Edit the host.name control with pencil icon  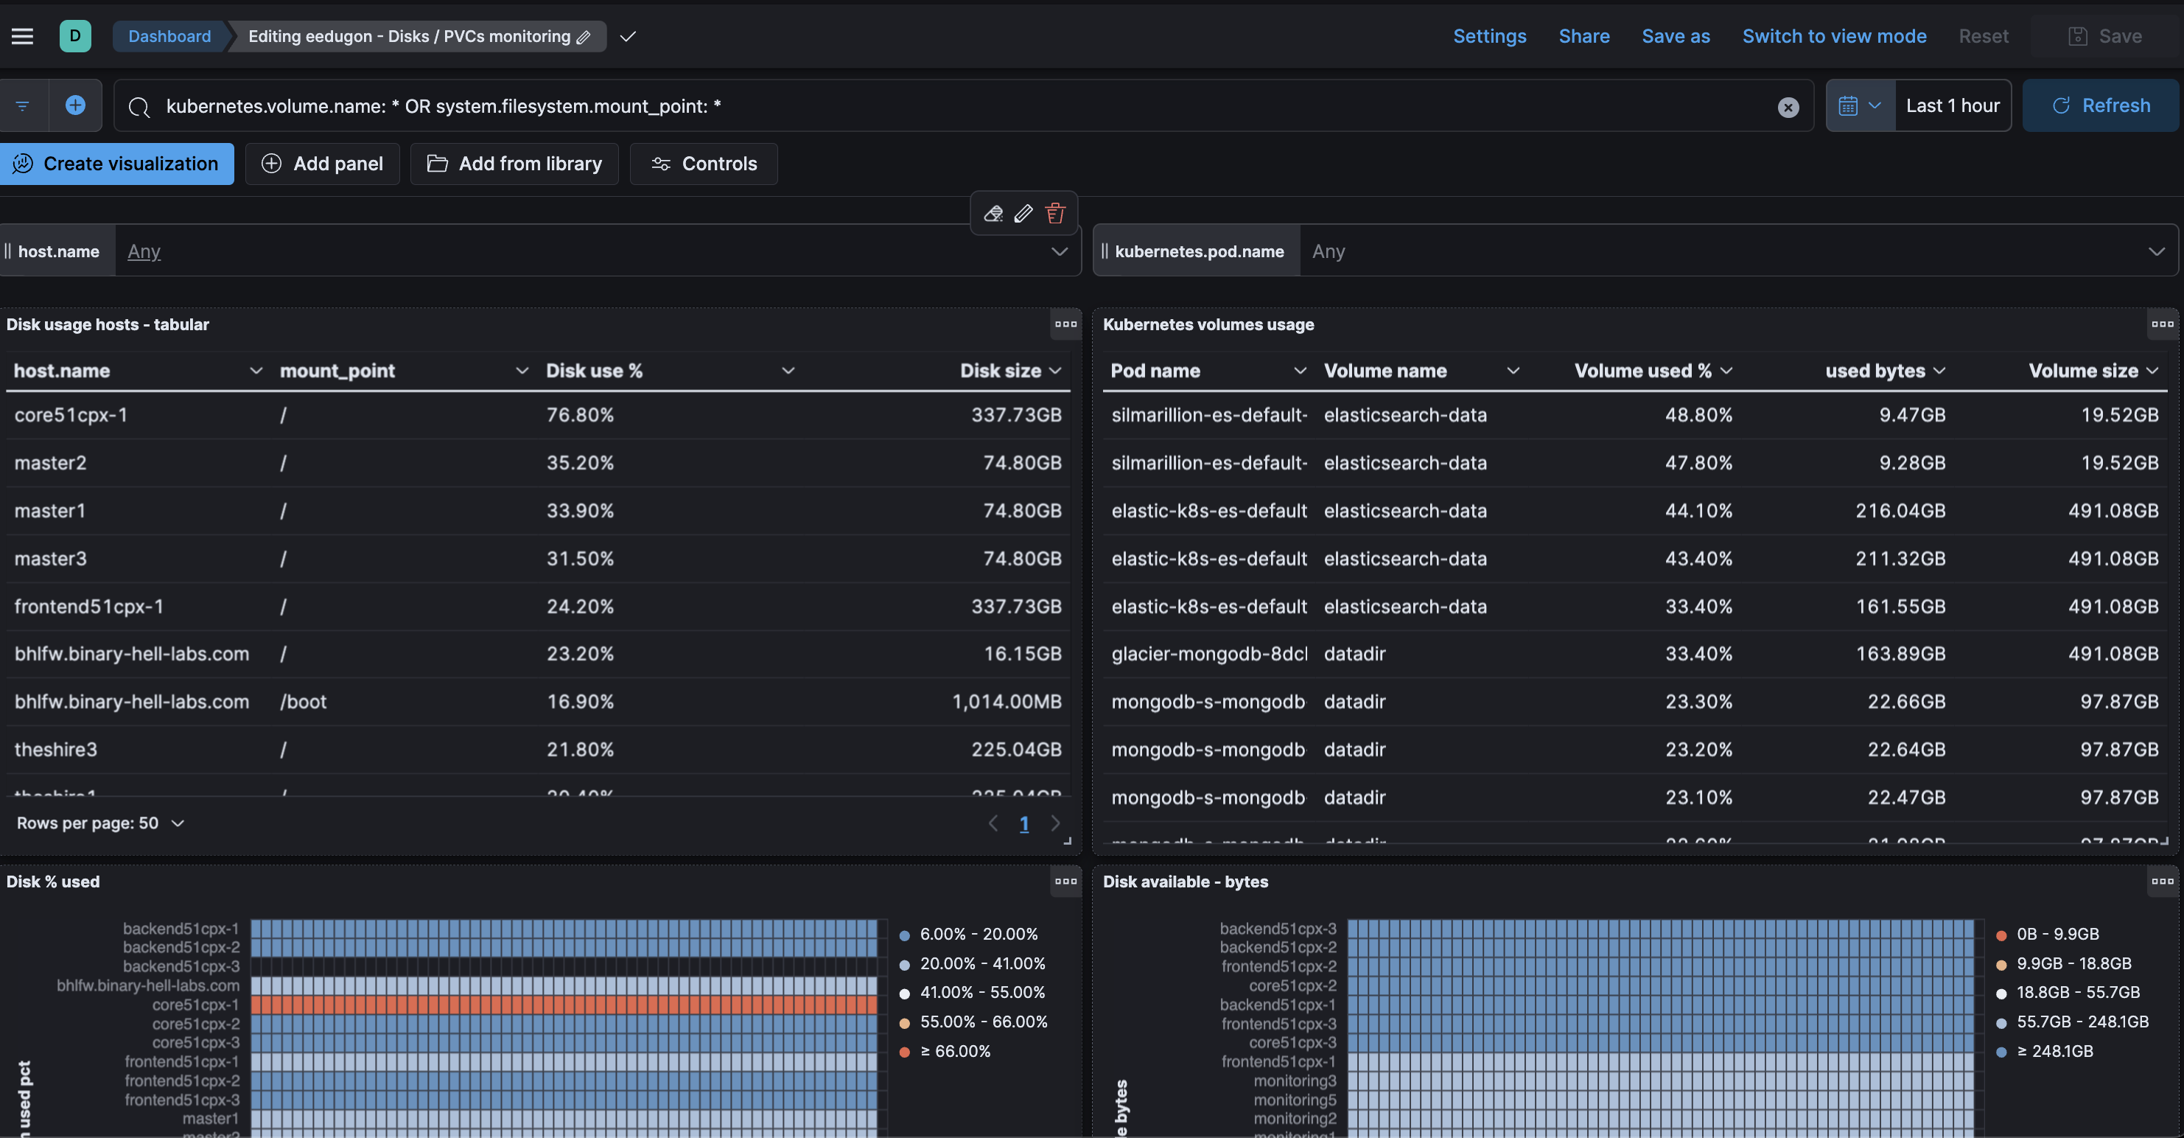click(x=1023, y=214)
